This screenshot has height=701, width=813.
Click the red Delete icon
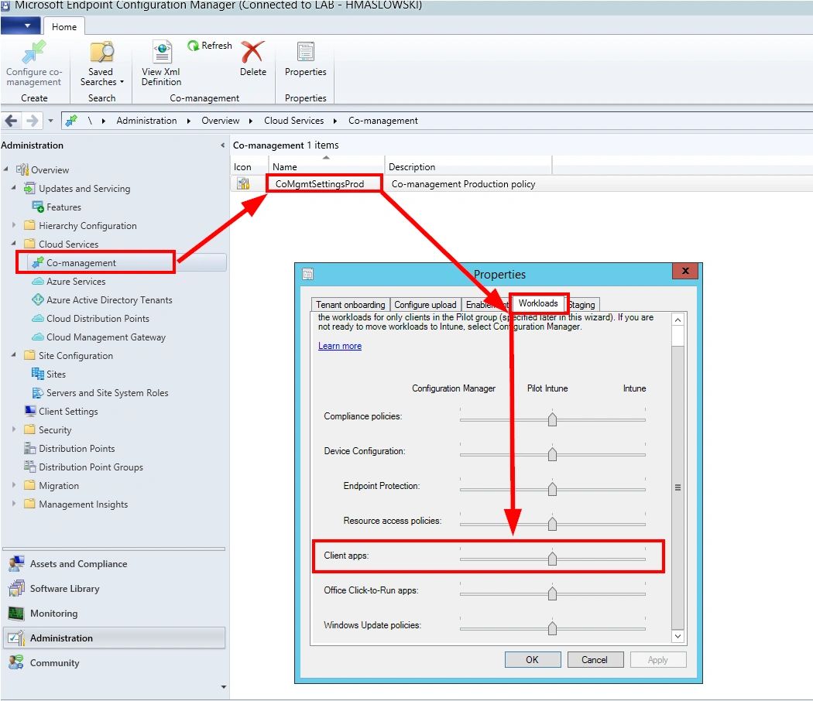click(252, 53)
